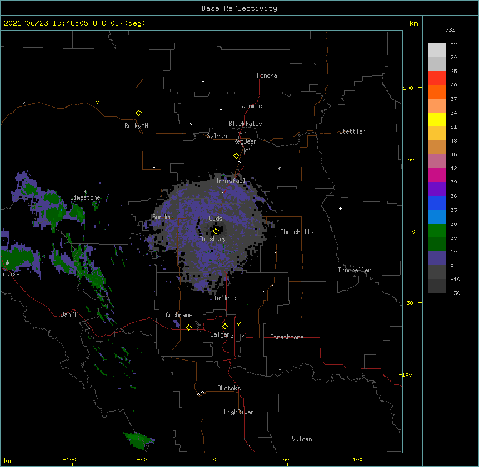The width and height of the screenshot is (479, 467).
Task: Click the Sylvan label
Action: point(217,136)
